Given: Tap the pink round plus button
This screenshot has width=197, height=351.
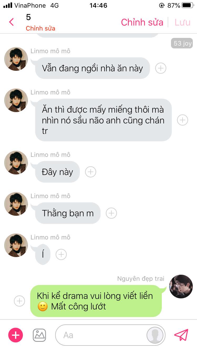Looking at the screenshot, I should (16, 335).
